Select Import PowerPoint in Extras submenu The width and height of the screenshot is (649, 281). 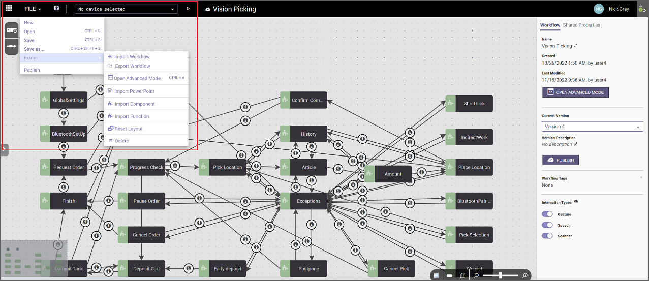146,91
